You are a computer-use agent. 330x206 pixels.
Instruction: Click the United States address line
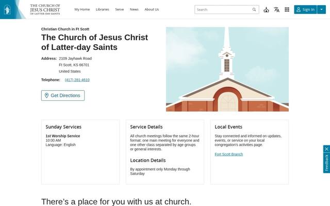[x=70, y=72]
